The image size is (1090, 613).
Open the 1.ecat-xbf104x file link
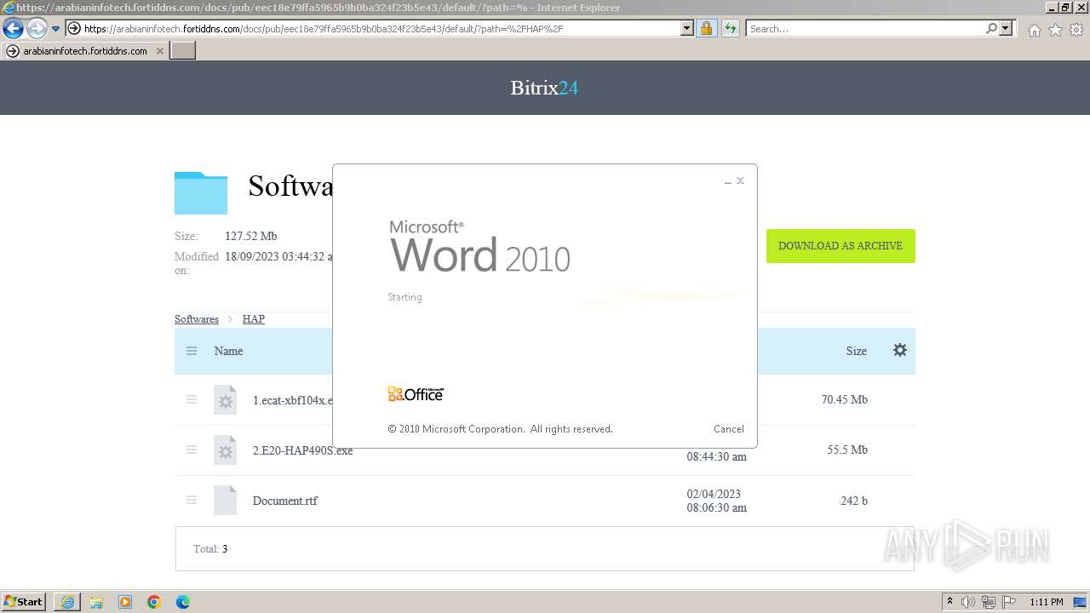tap(292, 400)
